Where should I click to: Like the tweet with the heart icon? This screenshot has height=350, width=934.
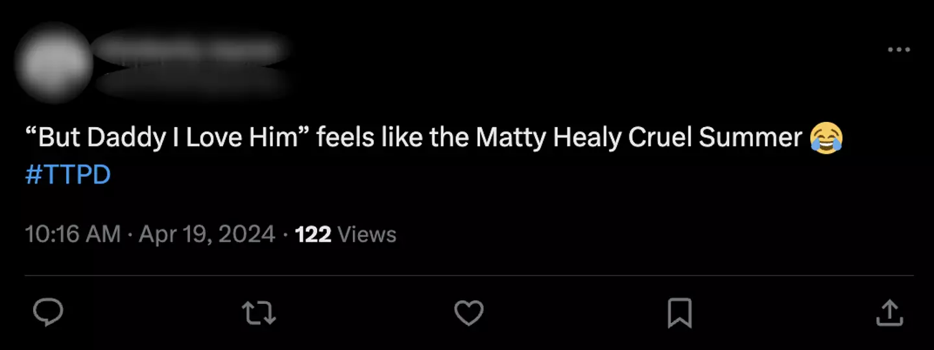click(468, 313)
